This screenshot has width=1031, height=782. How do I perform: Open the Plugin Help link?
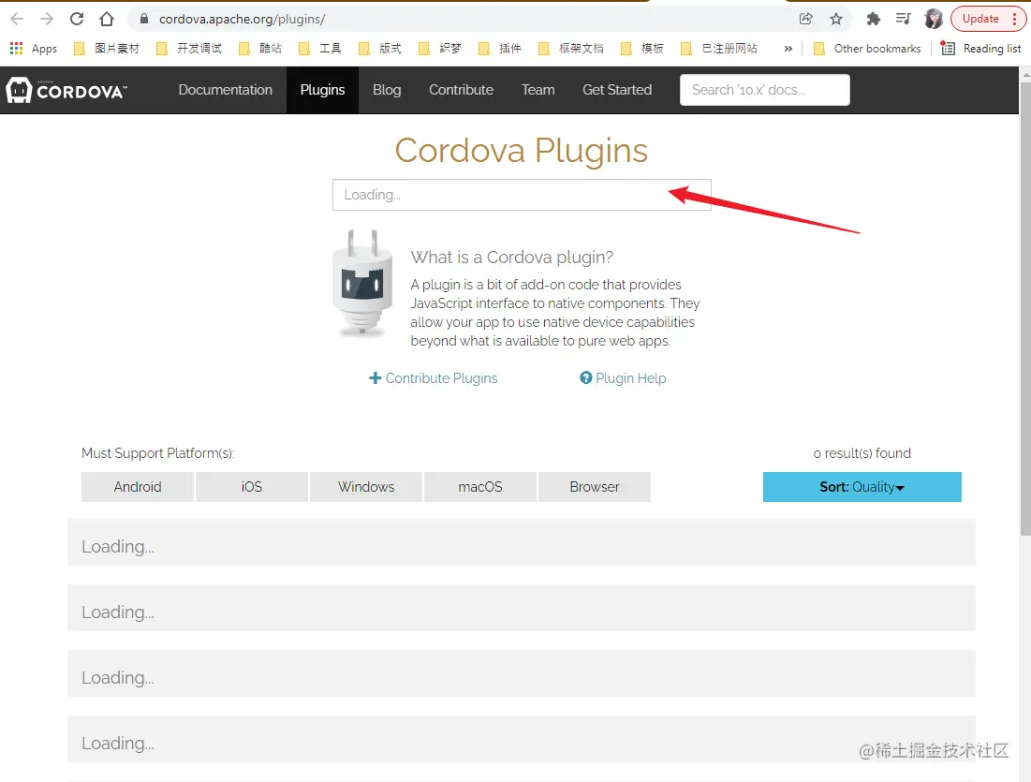(x=623, y=378)
